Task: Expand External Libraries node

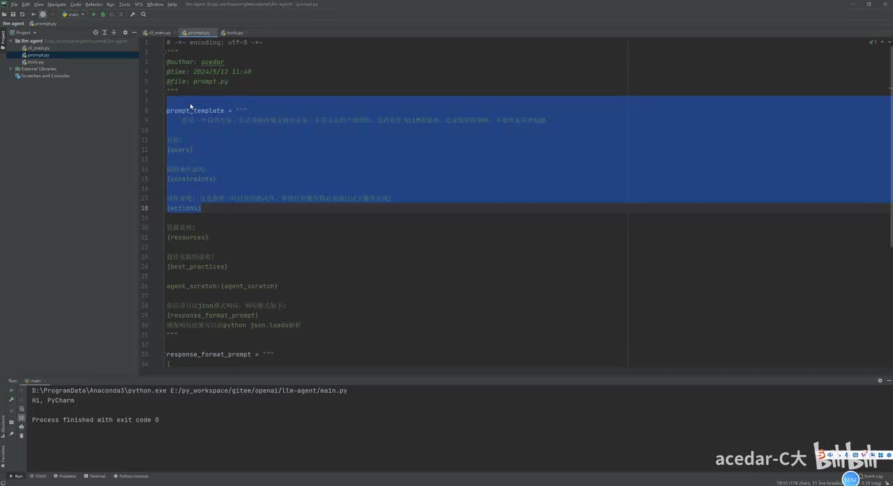Action: 10,69
